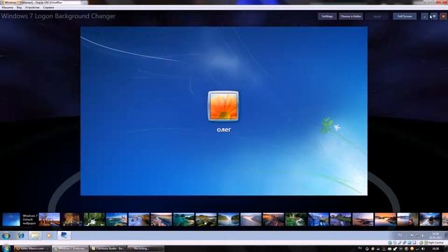
Task: Click the orange flower user picture
Action: coord(223,106)
